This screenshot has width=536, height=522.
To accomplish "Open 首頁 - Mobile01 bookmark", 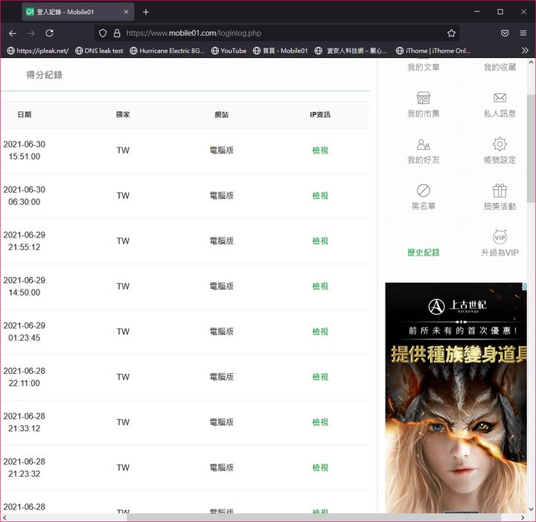I will [281, 51].
